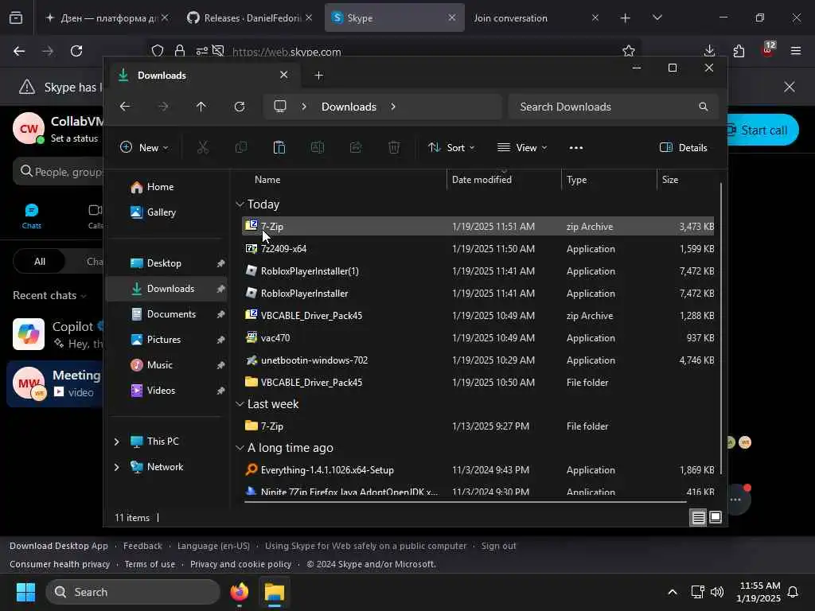The height and width of the screenshot is (611, 815).
Task: Open Firefox downloads panel
Action: 709,51
